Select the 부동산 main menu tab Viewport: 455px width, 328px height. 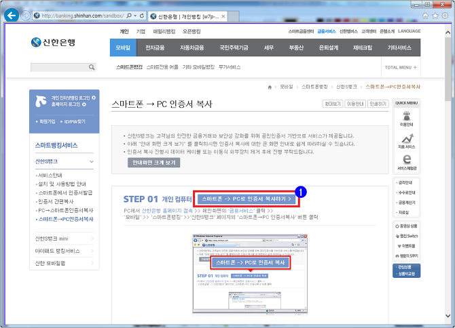tap(296, 47)
